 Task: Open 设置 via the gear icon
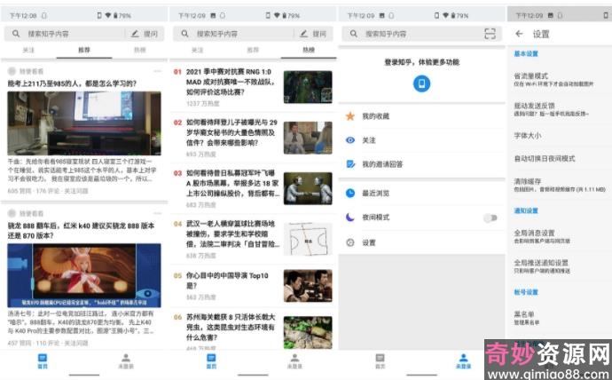(350, 242)
